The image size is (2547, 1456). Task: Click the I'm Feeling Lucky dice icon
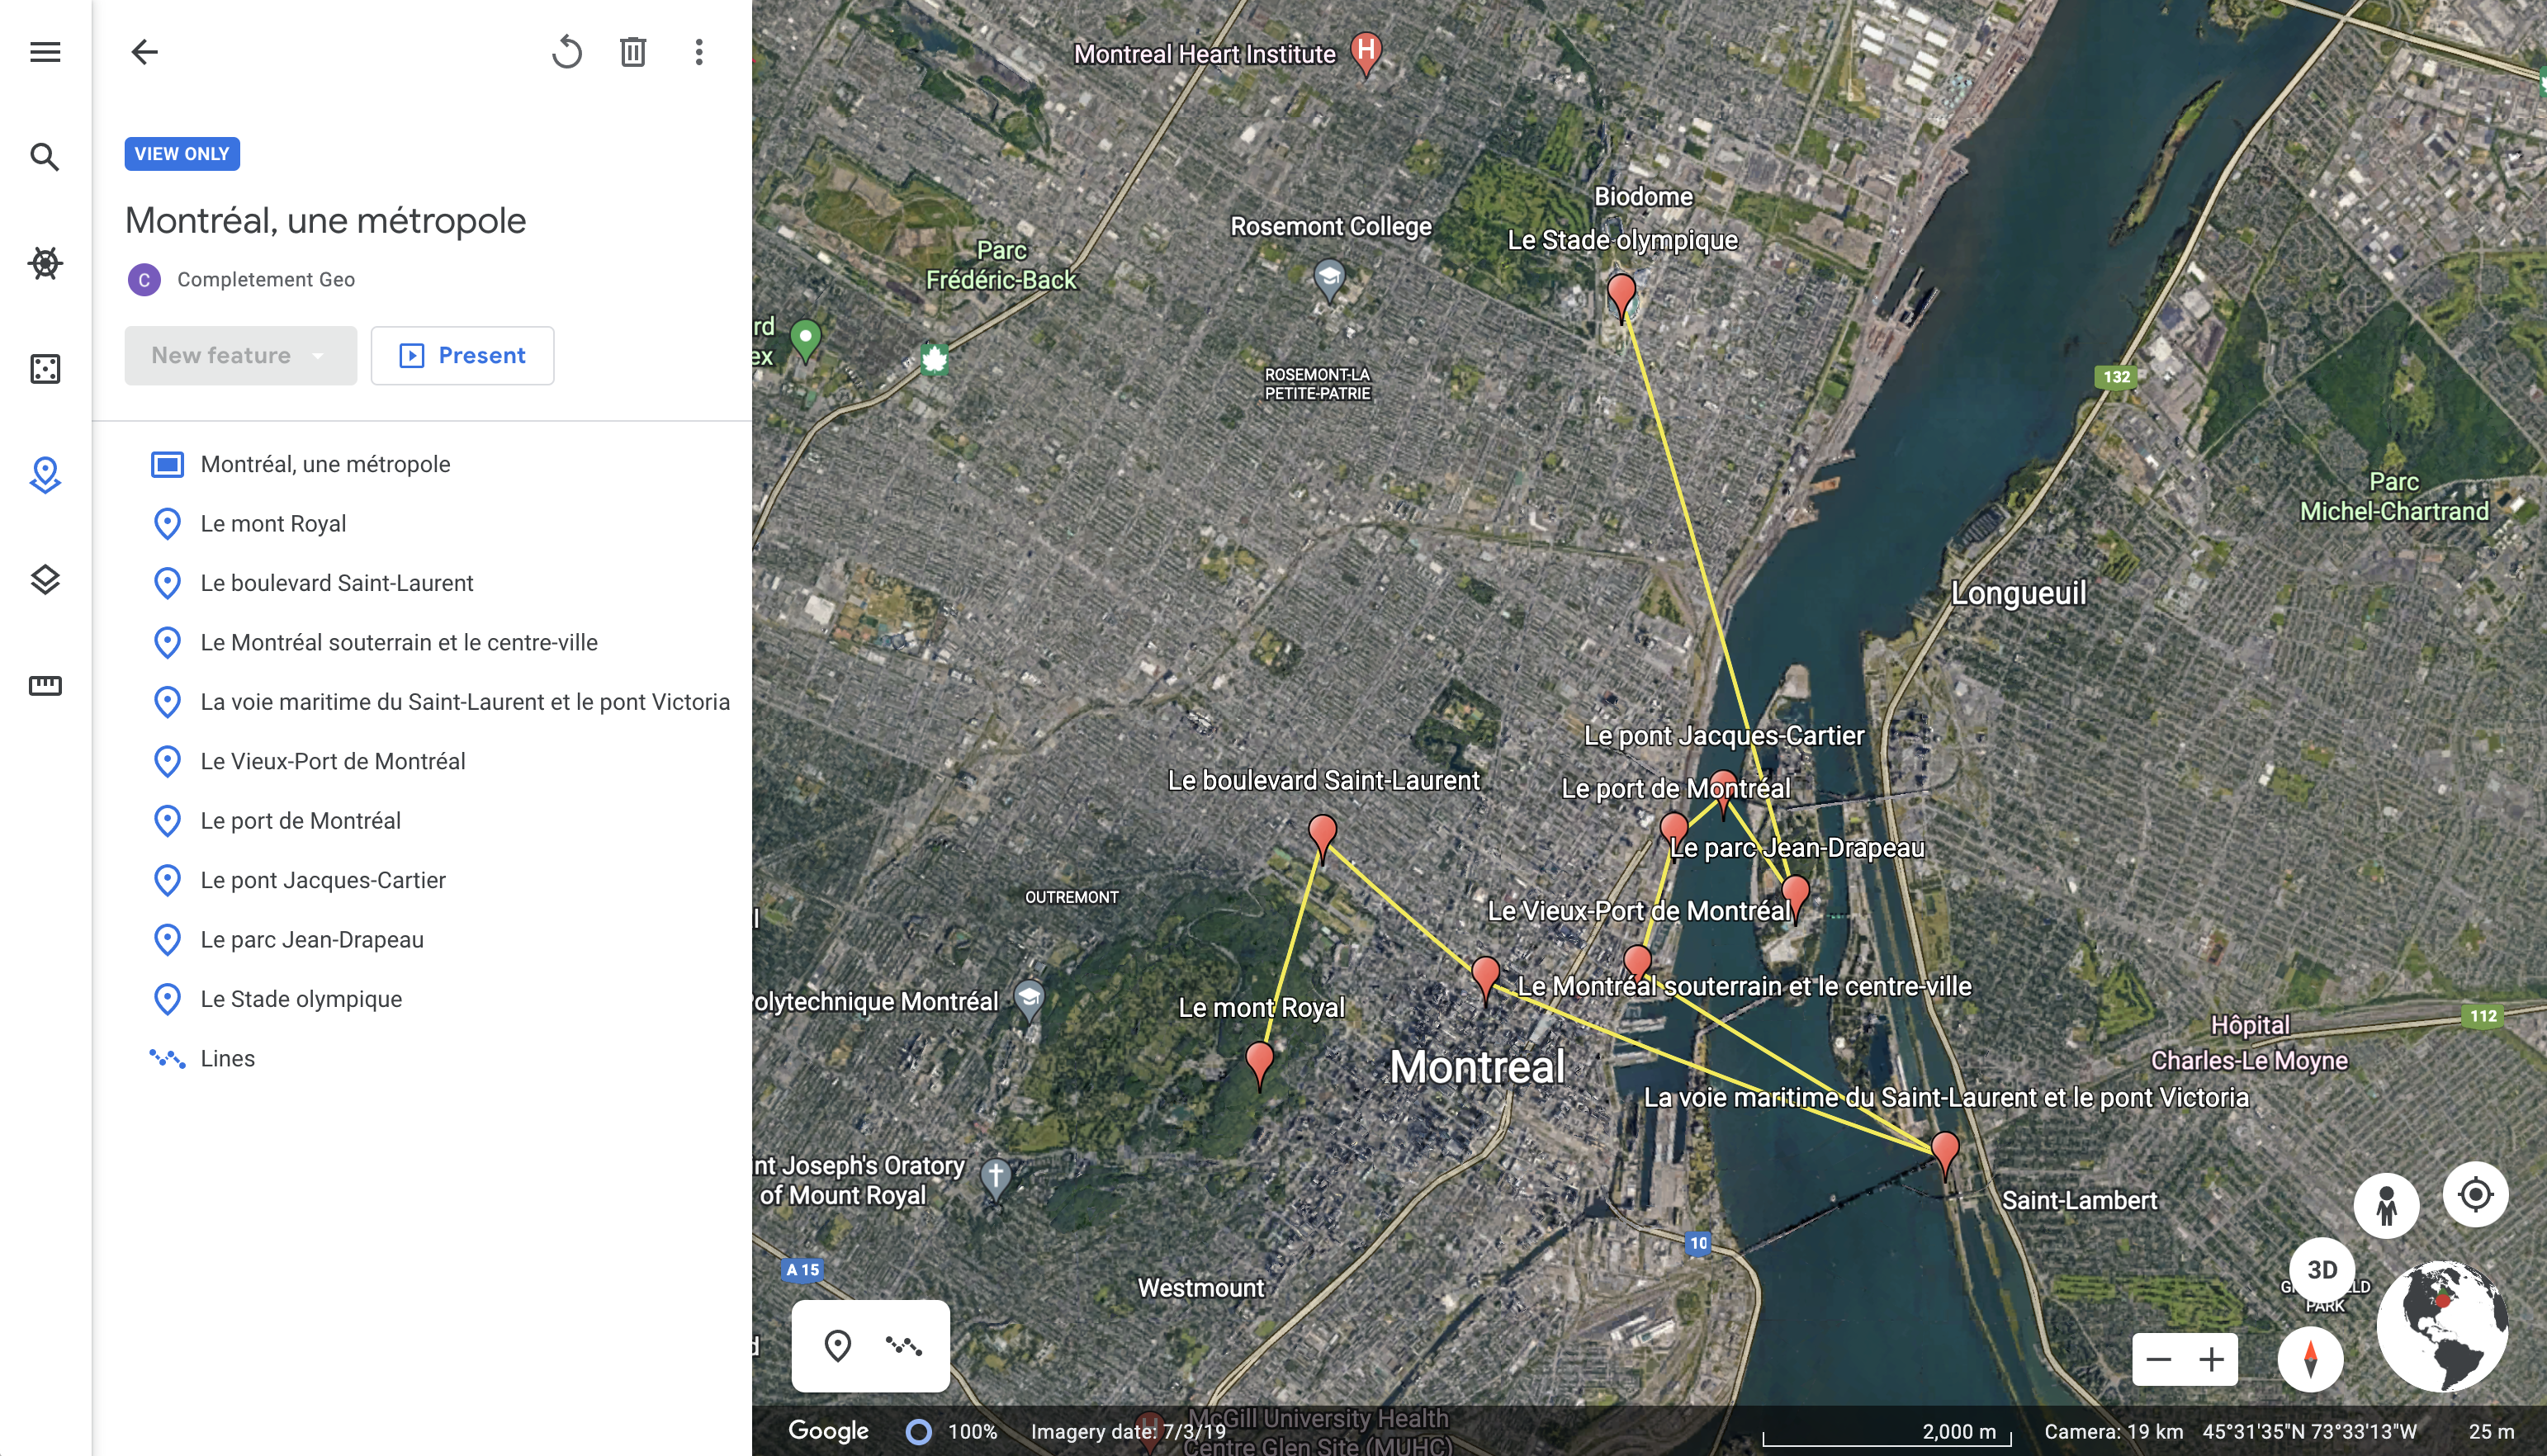tap(45, 369)
